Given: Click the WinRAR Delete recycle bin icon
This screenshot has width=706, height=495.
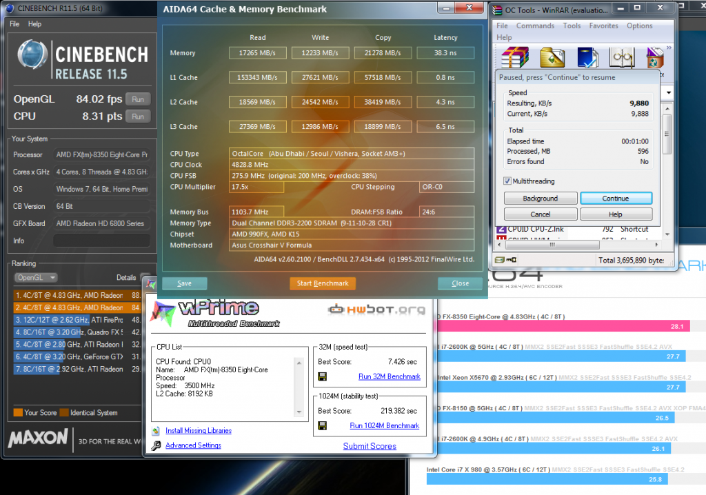Looking at the screenshot, I should tap(655, 58).
